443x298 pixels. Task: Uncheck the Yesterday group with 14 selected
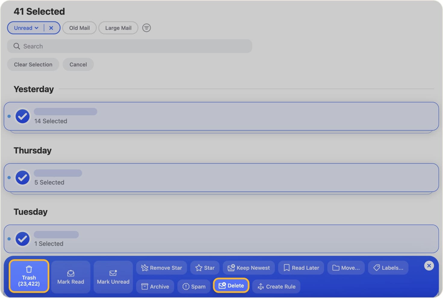22,116
